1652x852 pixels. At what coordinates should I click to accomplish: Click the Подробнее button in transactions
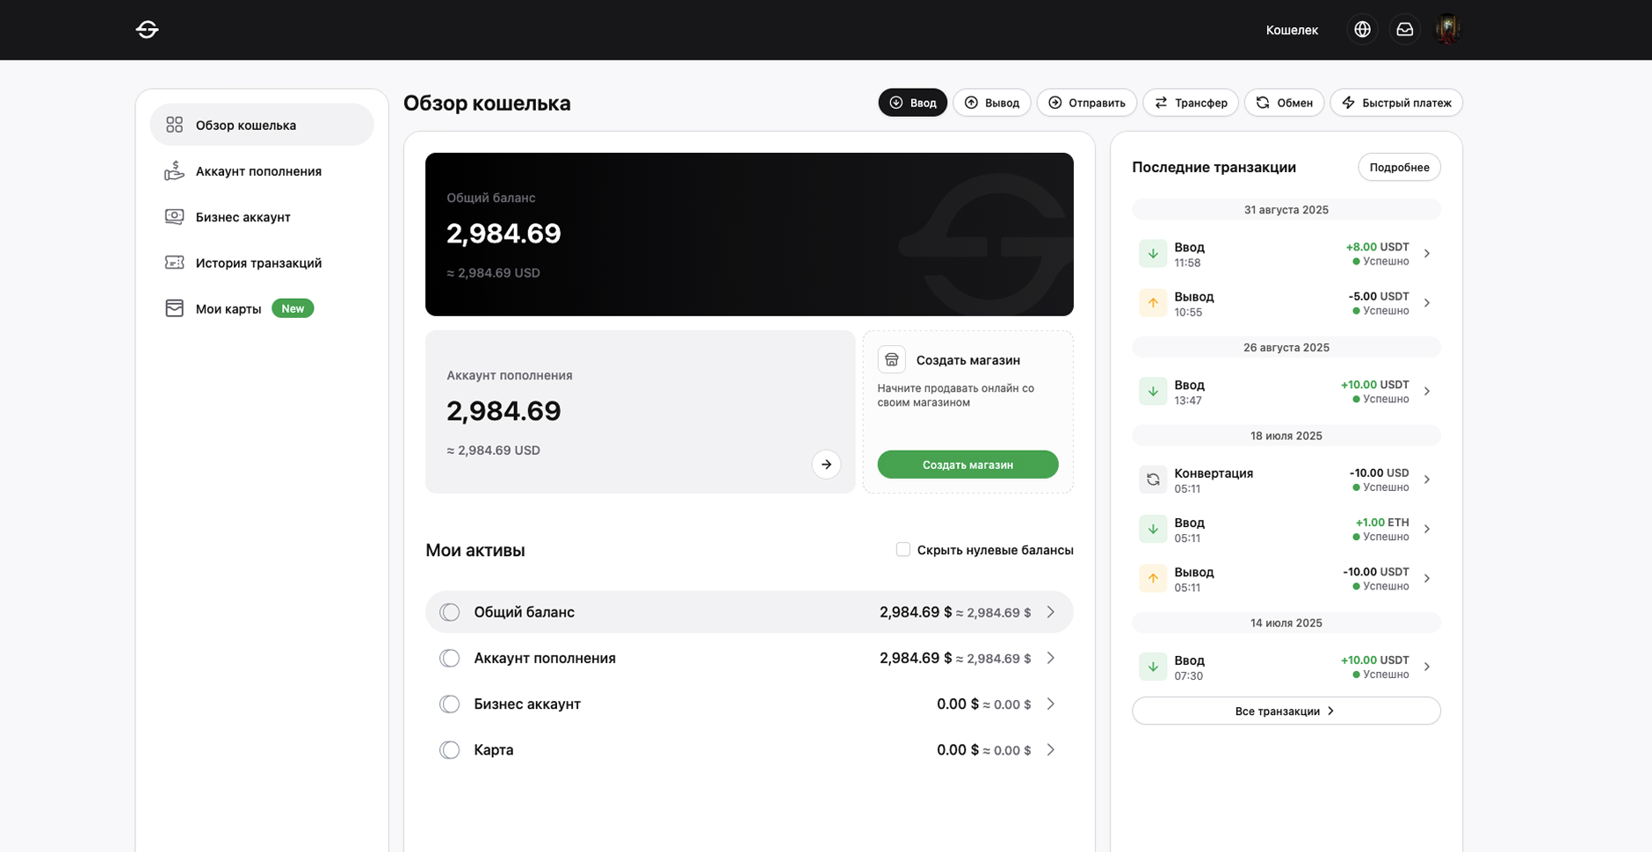[x=1398, y=167]
